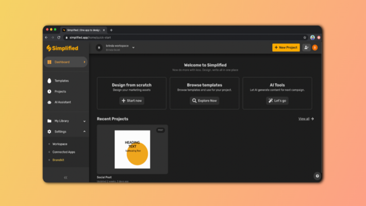Image resolution: width=366 pixels, height=206 pixels.
Task: Collapse the Settings chevron
Action: 84,131
